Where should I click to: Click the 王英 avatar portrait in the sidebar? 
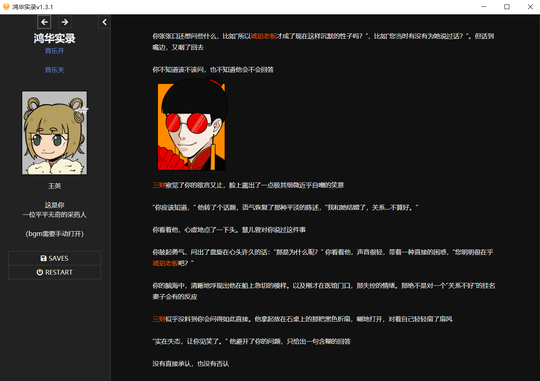[x=55, y=133]
